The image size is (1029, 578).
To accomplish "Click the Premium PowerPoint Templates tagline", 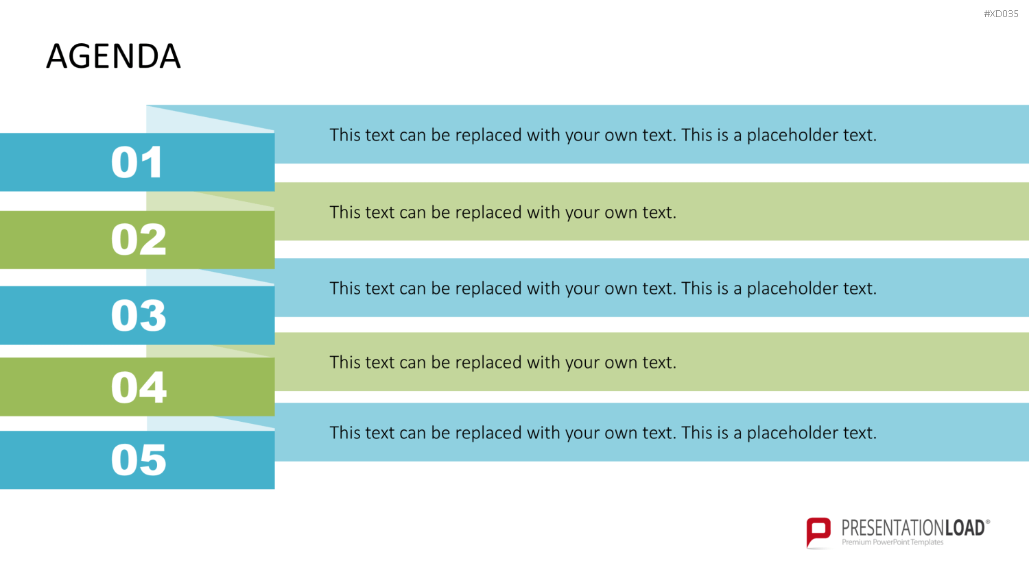I will tap(892, 542).
